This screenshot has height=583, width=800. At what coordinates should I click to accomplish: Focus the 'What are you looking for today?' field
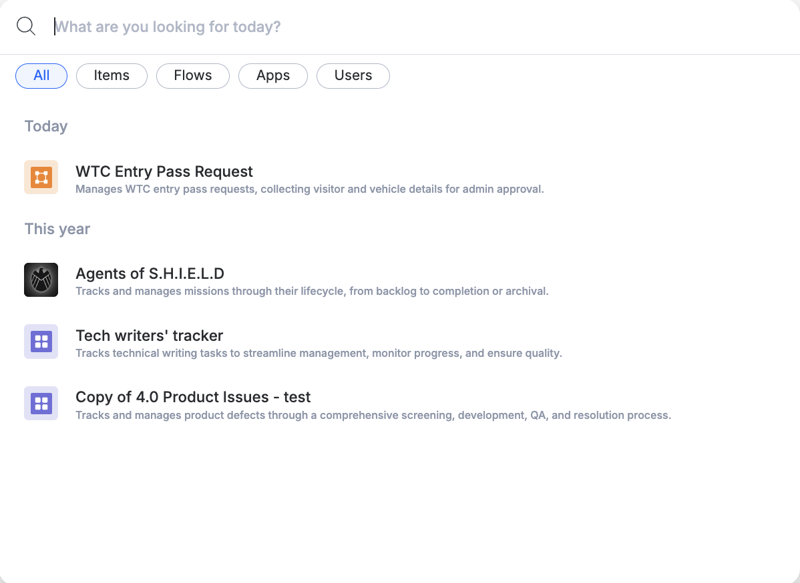401,27
